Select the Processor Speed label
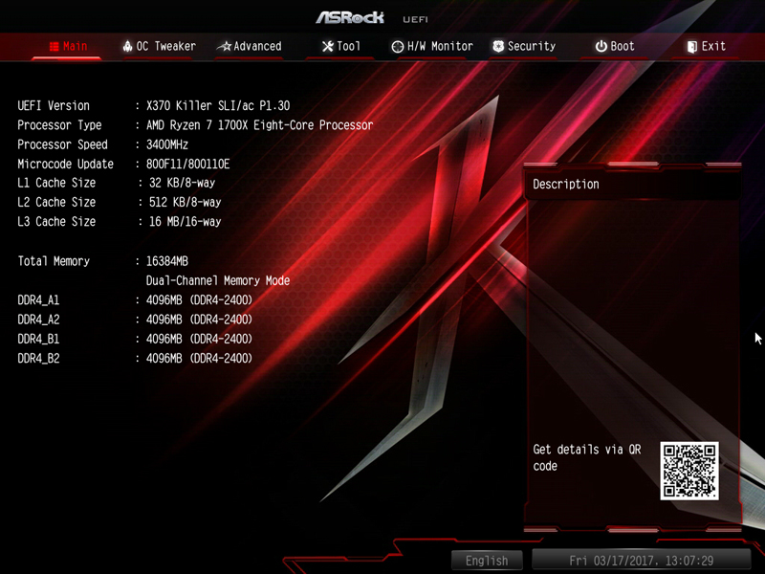Image resolution: width=765 pixels, height=574 pixels. [x=62, y=144]
